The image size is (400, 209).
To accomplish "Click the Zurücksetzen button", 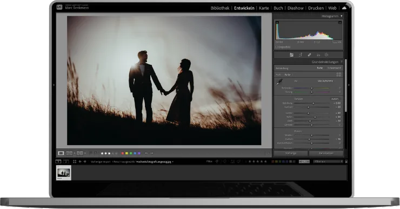I will click(x=326, y=153).
